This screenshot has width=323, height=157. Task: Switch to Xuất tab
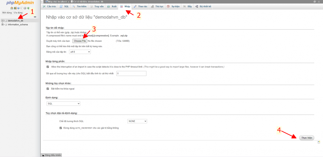tap(112, 6)
